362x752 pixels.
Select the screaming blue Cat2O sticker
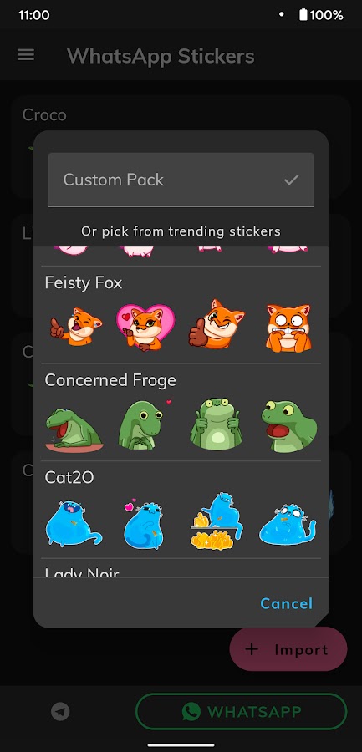coord(74,524)
